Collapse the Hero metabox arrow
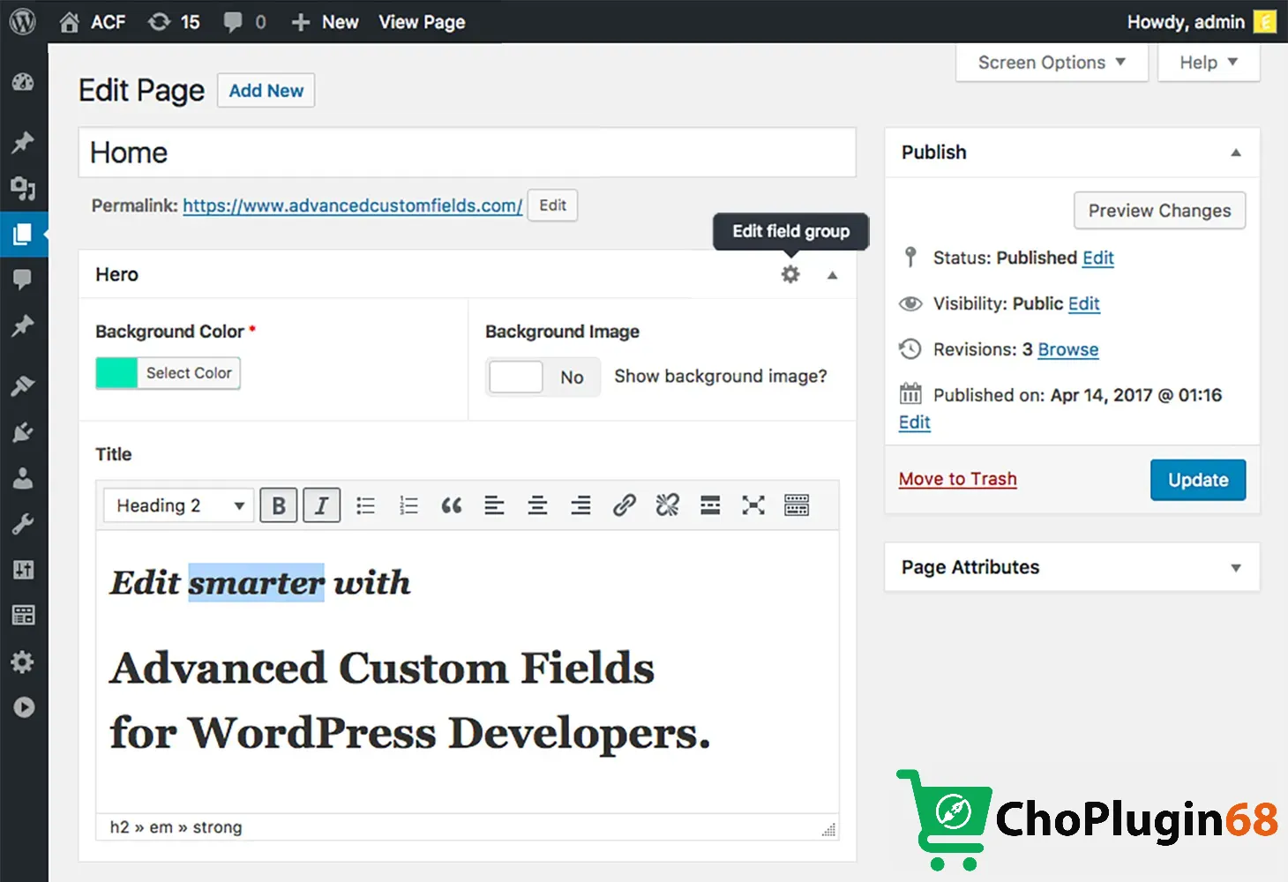 click(832, 275)
